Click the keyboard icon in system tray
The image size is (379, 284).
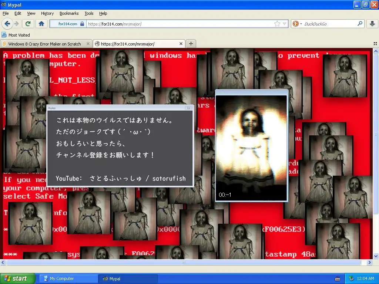coord(338,279)
